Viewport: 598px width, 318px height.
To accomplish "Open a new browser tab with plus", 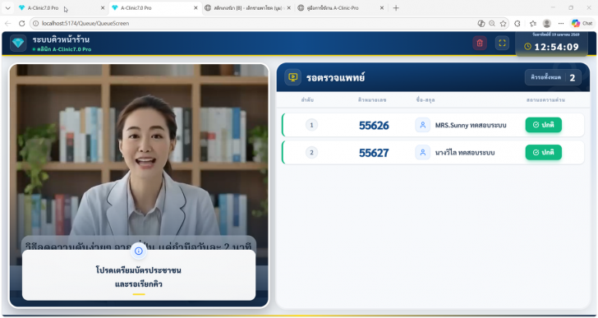I will 396,8.
